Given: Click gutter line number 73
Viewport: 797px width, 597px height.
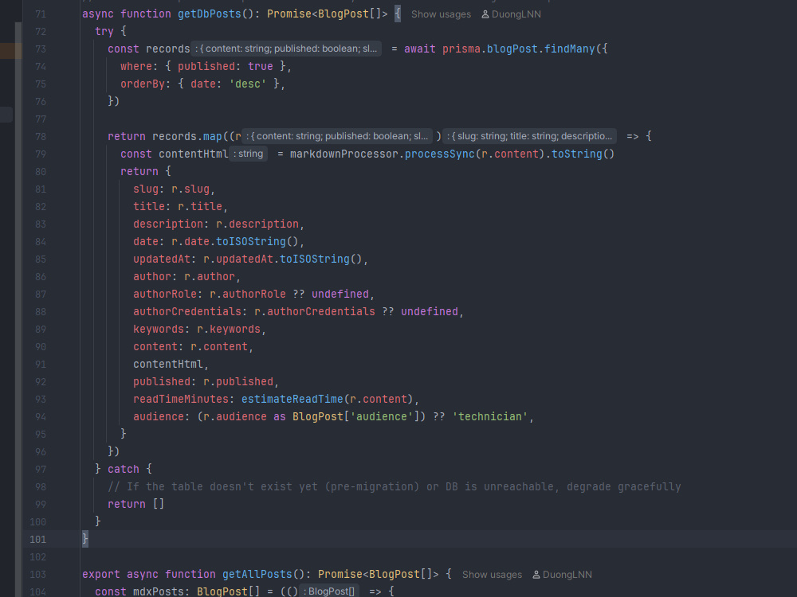Looking at the screenshot, I should pos(41,49).
